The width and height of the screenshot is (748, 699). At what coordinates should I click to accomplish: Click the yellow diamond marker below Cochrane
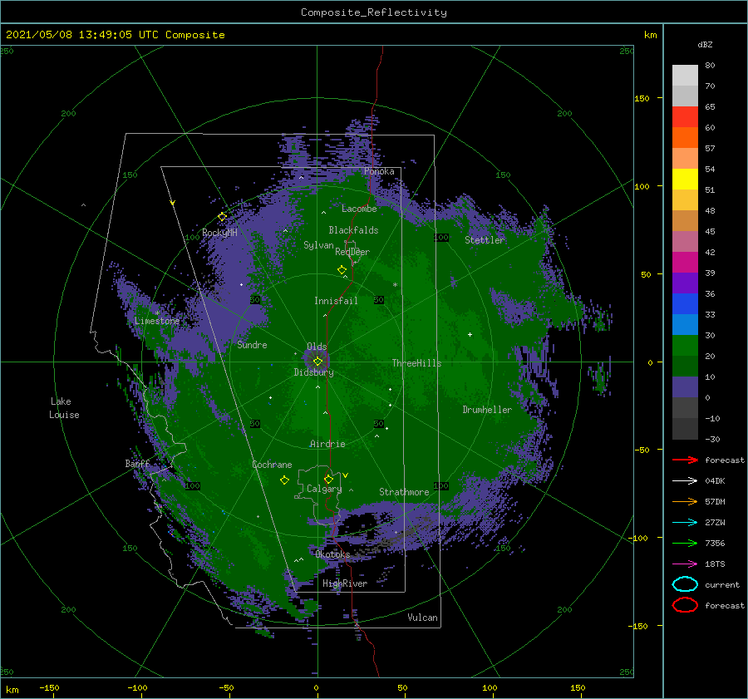(284, 480)
